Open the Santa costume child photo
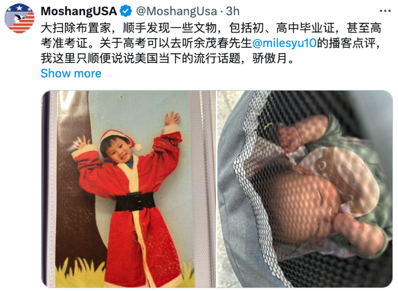 pos(129,189)
